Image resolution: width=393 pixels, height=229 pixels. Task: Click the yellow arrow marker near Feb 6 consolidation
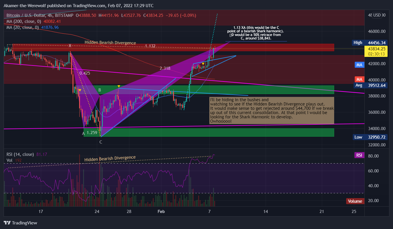[x=203, y=63]
